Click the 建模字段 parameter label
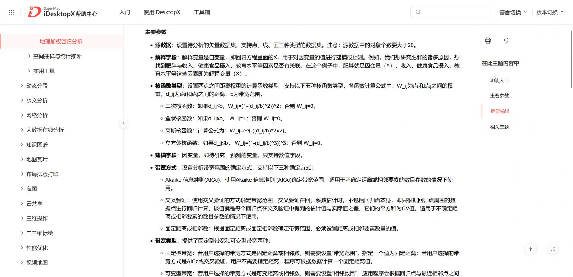This screenshot has height=277, width=573. coord(166,155)
